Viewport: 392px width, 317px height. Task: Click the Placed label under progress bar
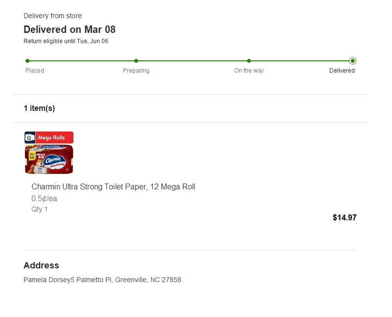35,71
